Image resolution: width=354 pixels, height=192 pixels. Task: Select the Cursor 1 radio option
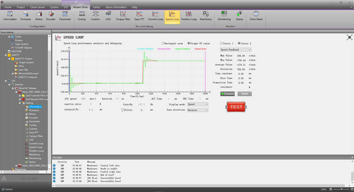click(222, 43)
